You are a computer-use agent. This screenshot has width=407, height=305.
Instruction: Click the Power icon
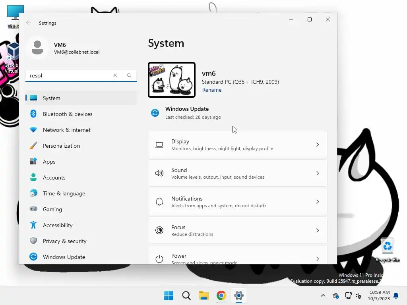coord(159,259)
